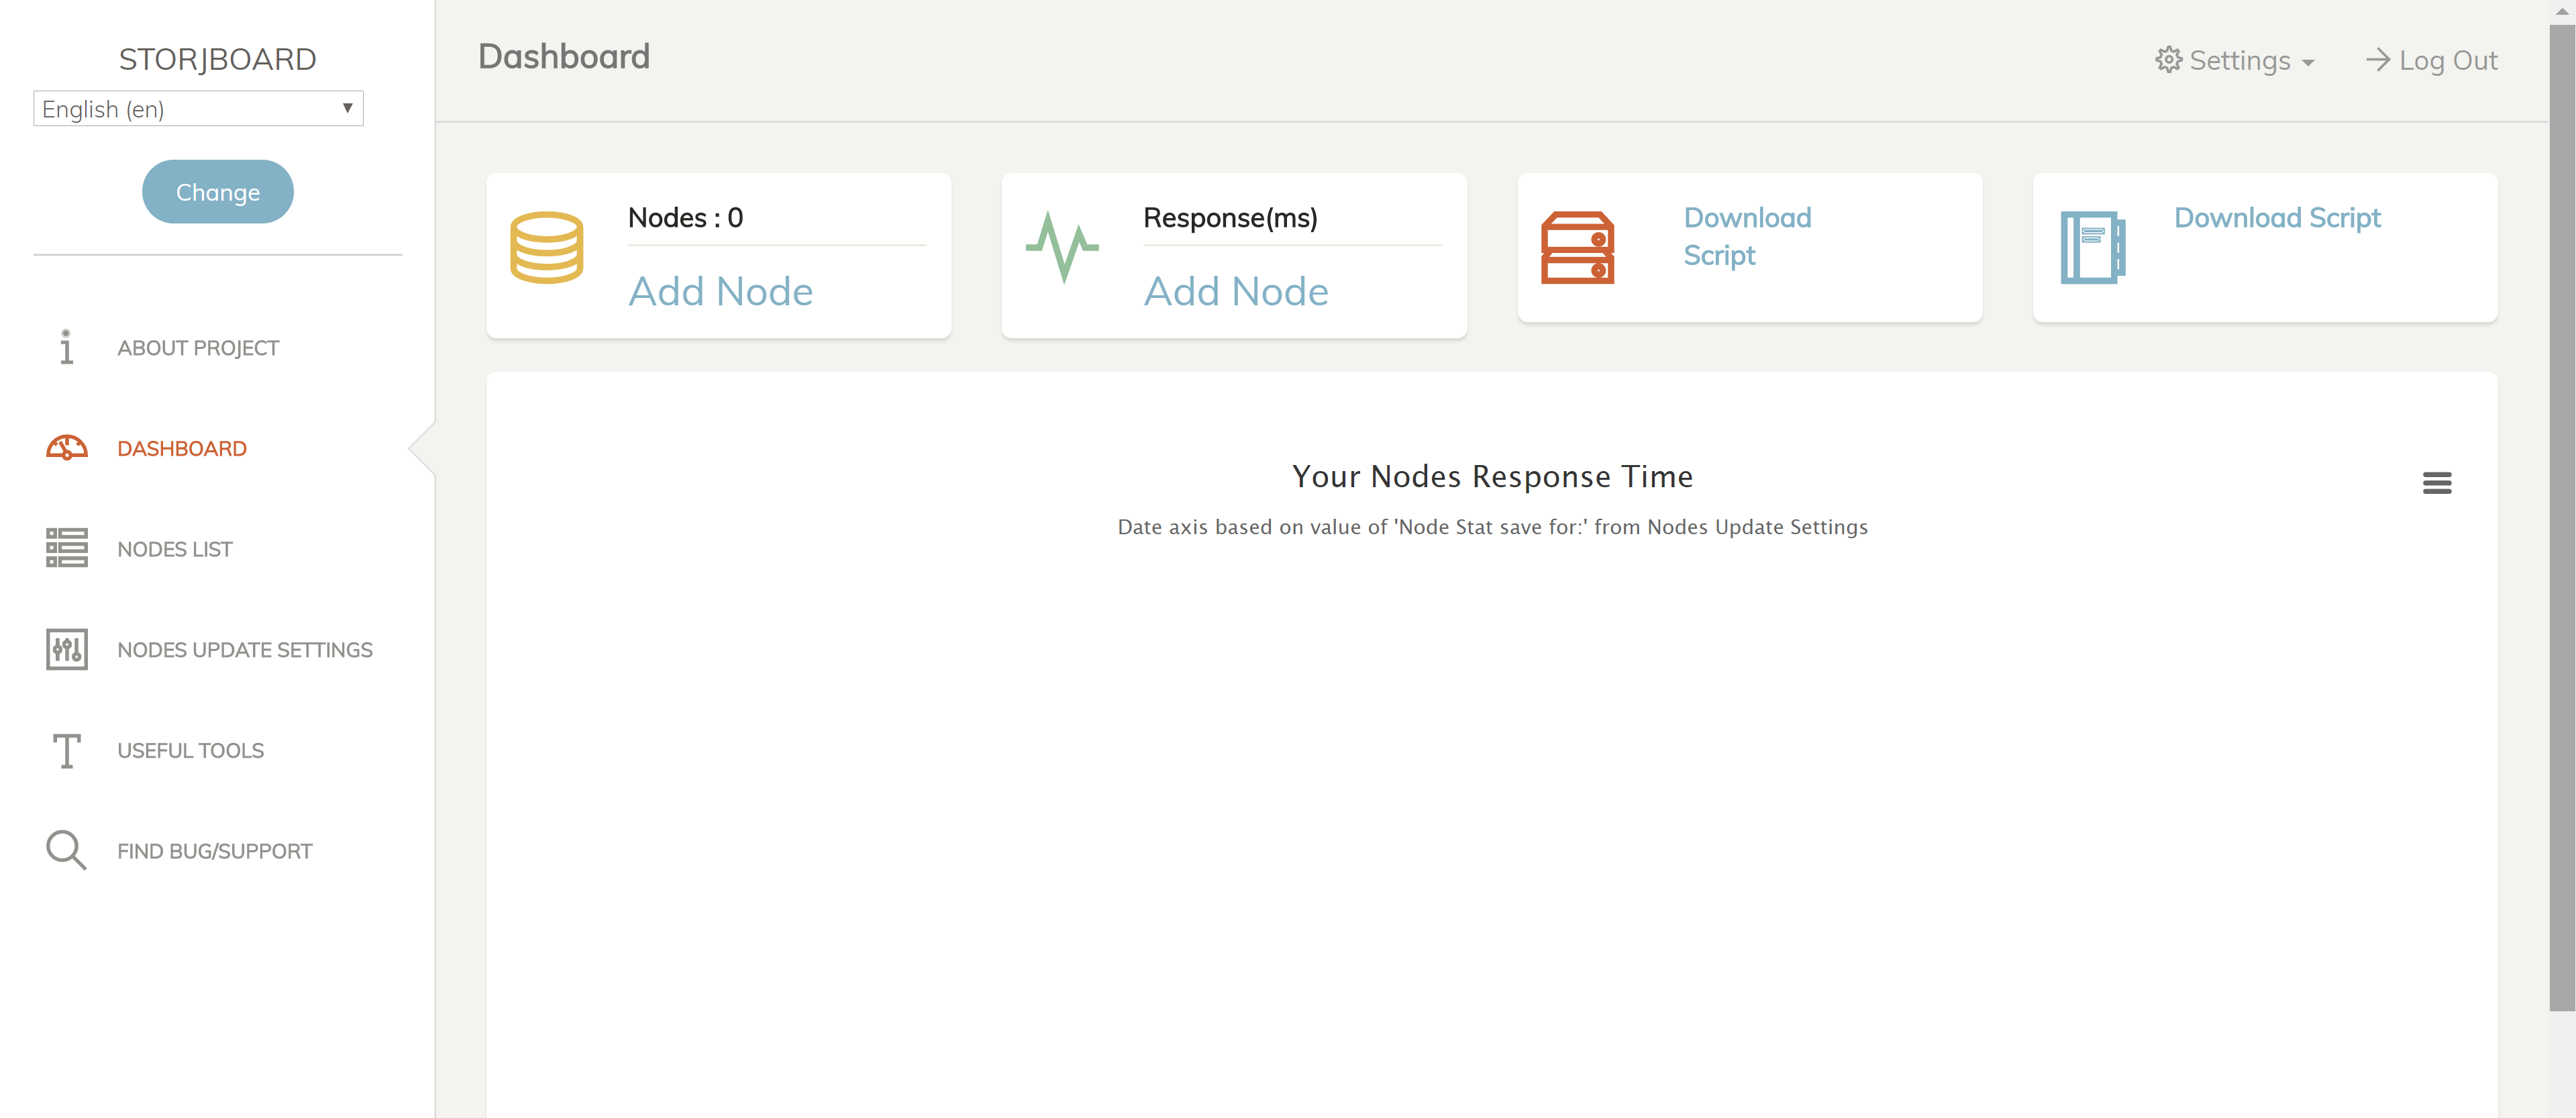Click the Find Bug/Support magnifier icon
Viewport: 2576px width, 1118px height.
tap(66, 850)
